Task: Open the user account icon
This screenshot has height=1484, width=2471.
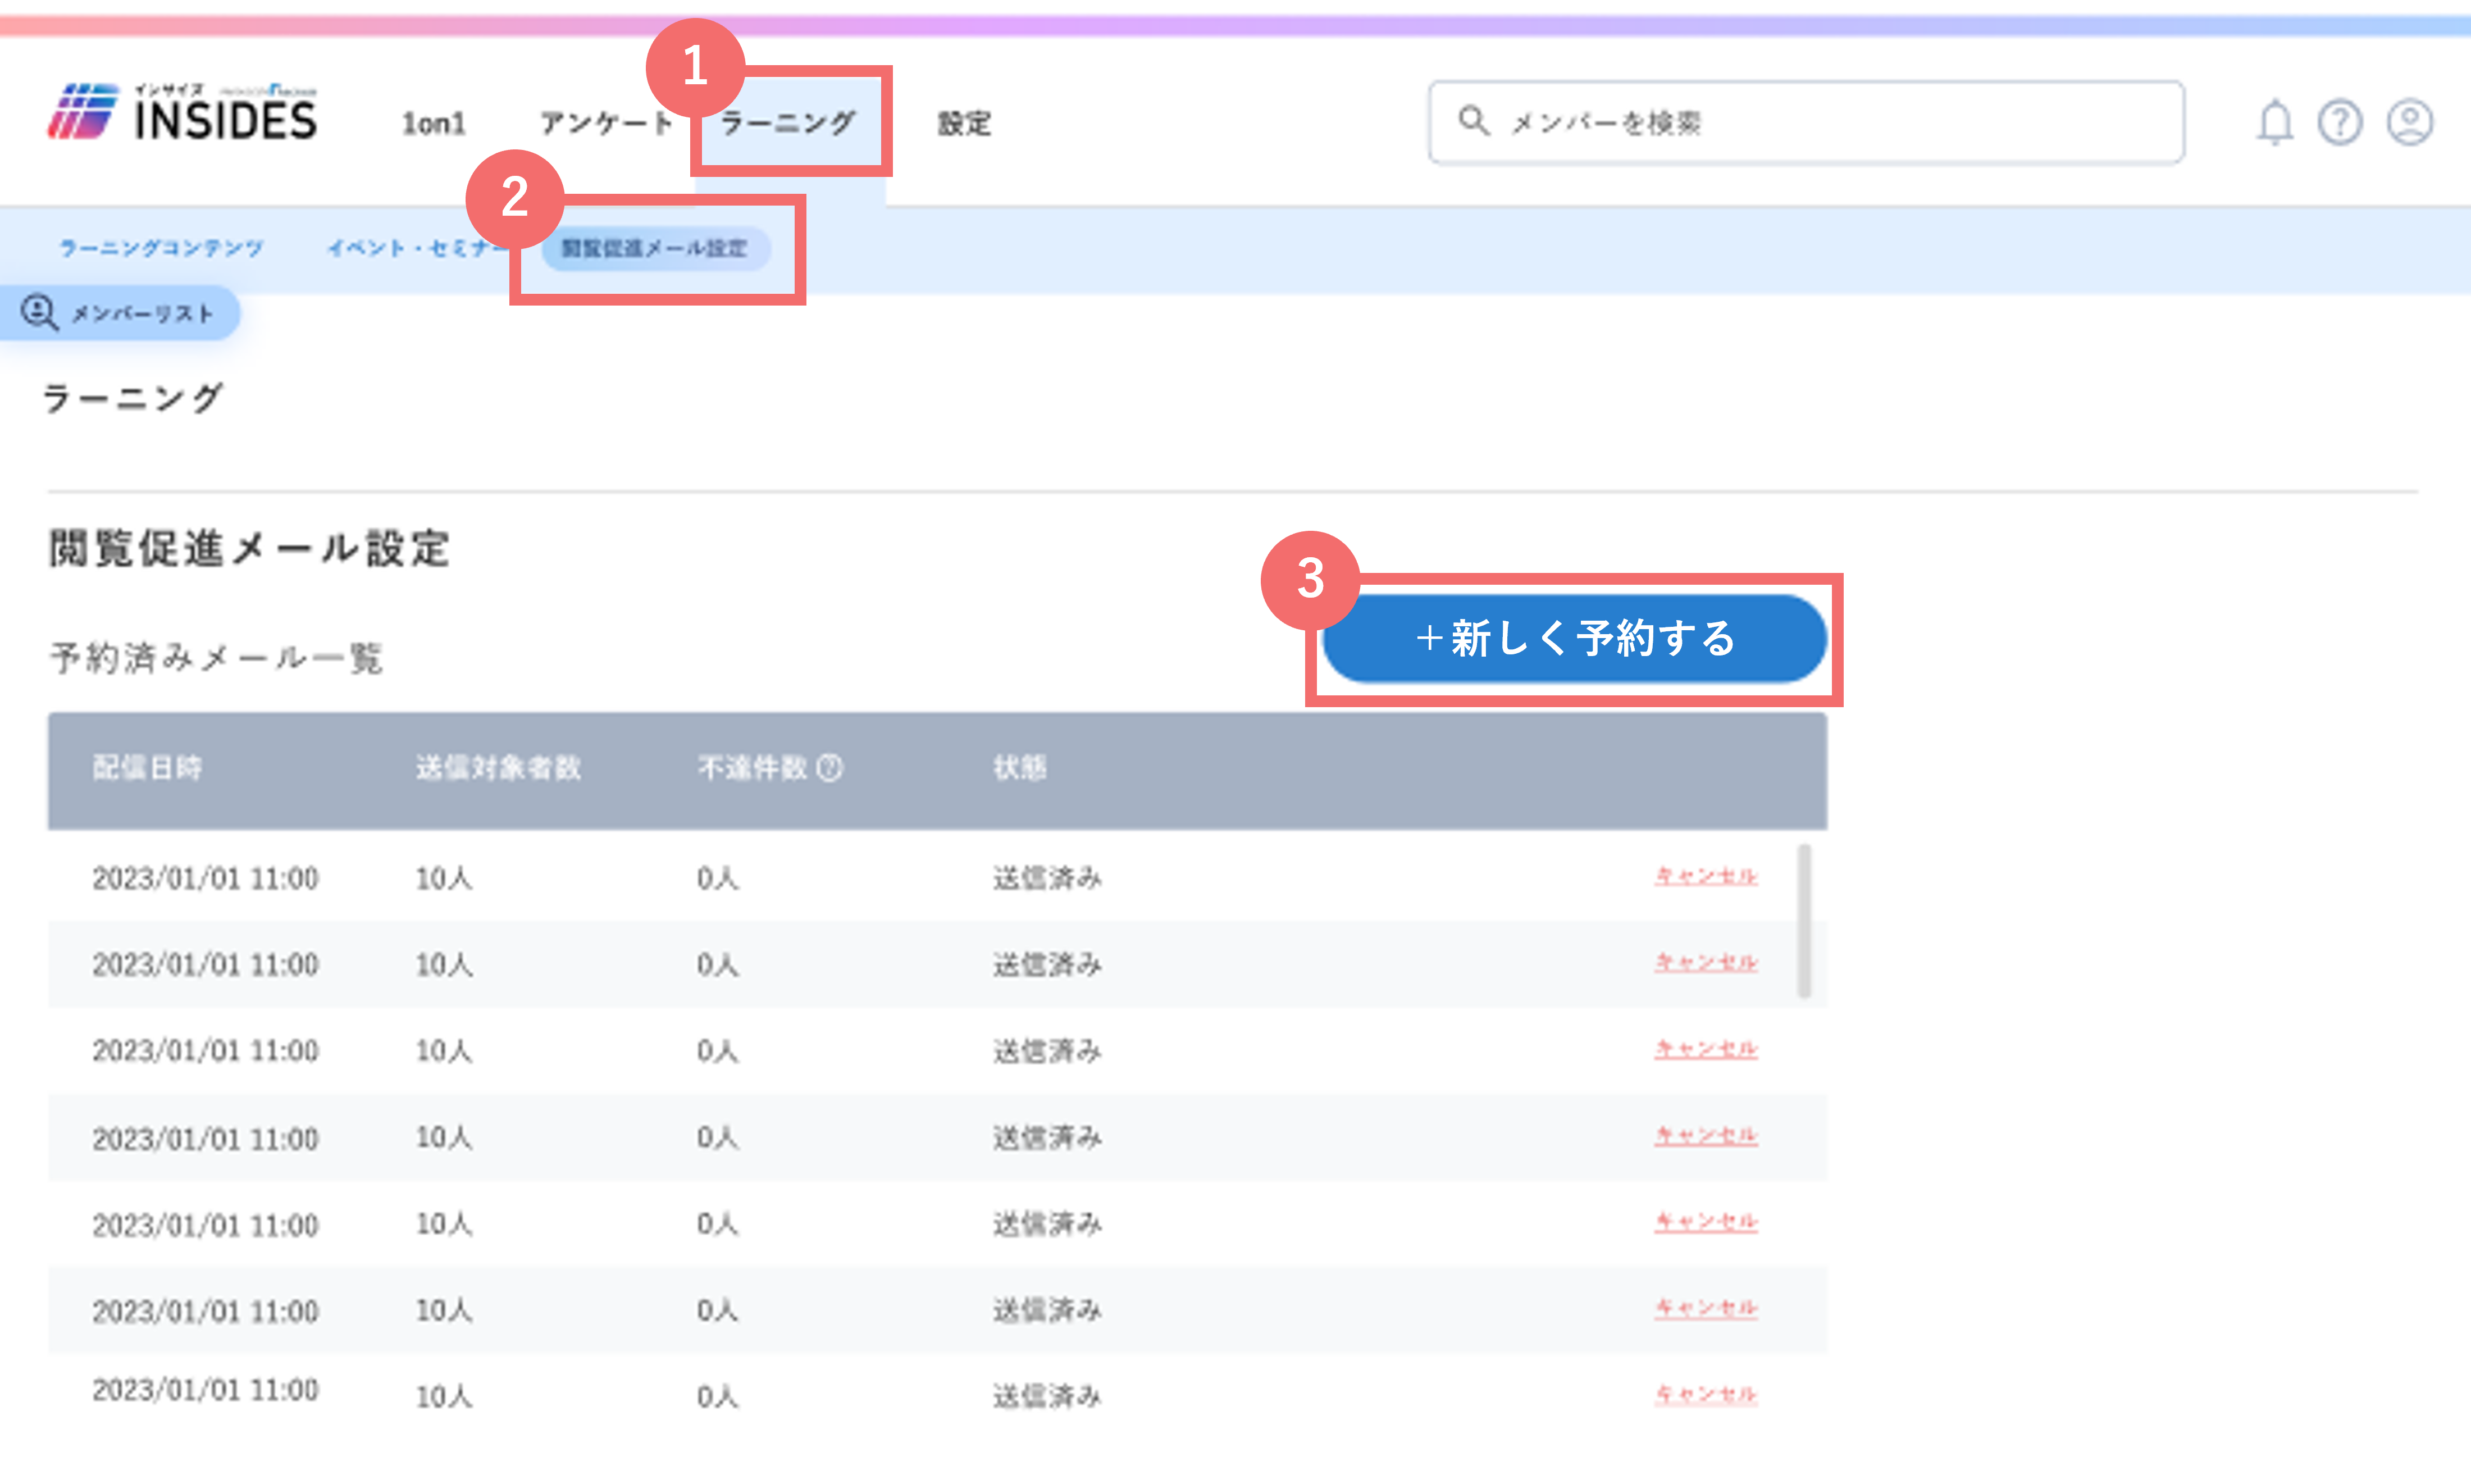Action: (2410, 123)
